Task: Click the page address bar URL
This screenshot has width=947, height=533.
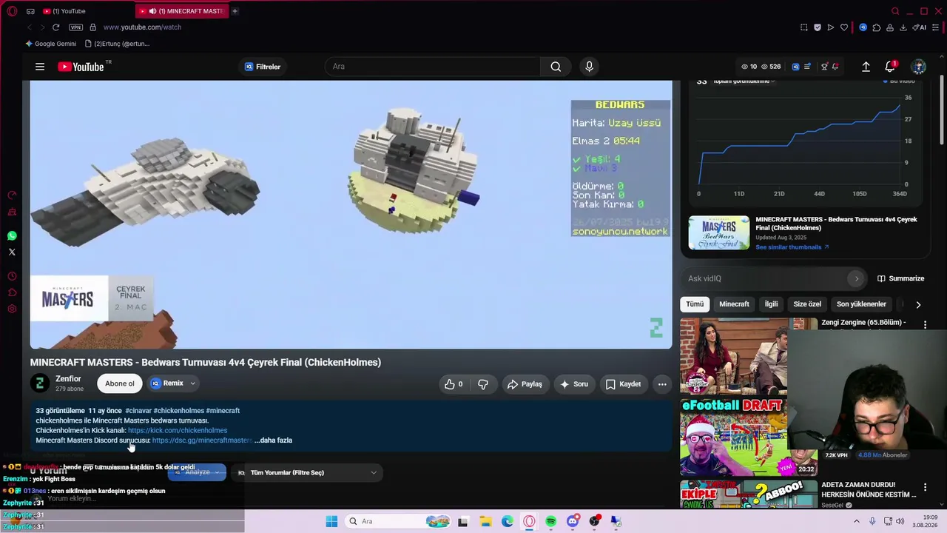Action: pyautogui.click(x=142, y=27)
